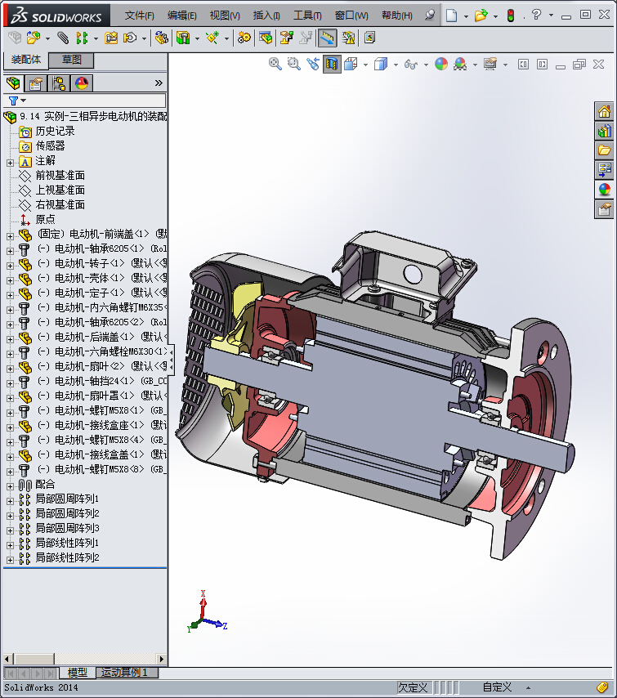Toggle the Section View button

332,64
